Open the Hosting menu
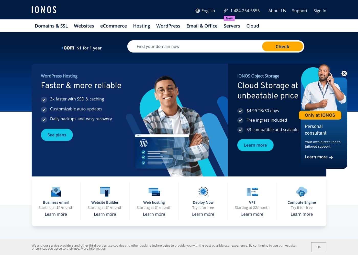This screenshot has height=255, width=358. 142,26
